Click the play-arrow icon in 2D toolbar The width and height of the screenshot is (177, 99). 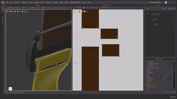87,8
